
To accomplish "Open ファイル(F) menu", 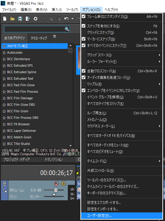I will [9, 10].
